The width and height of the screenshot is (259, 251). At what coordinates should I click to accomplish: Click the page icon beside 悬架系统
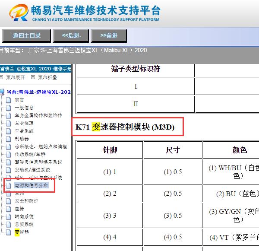pyautogui.click(x=9, y=224)
